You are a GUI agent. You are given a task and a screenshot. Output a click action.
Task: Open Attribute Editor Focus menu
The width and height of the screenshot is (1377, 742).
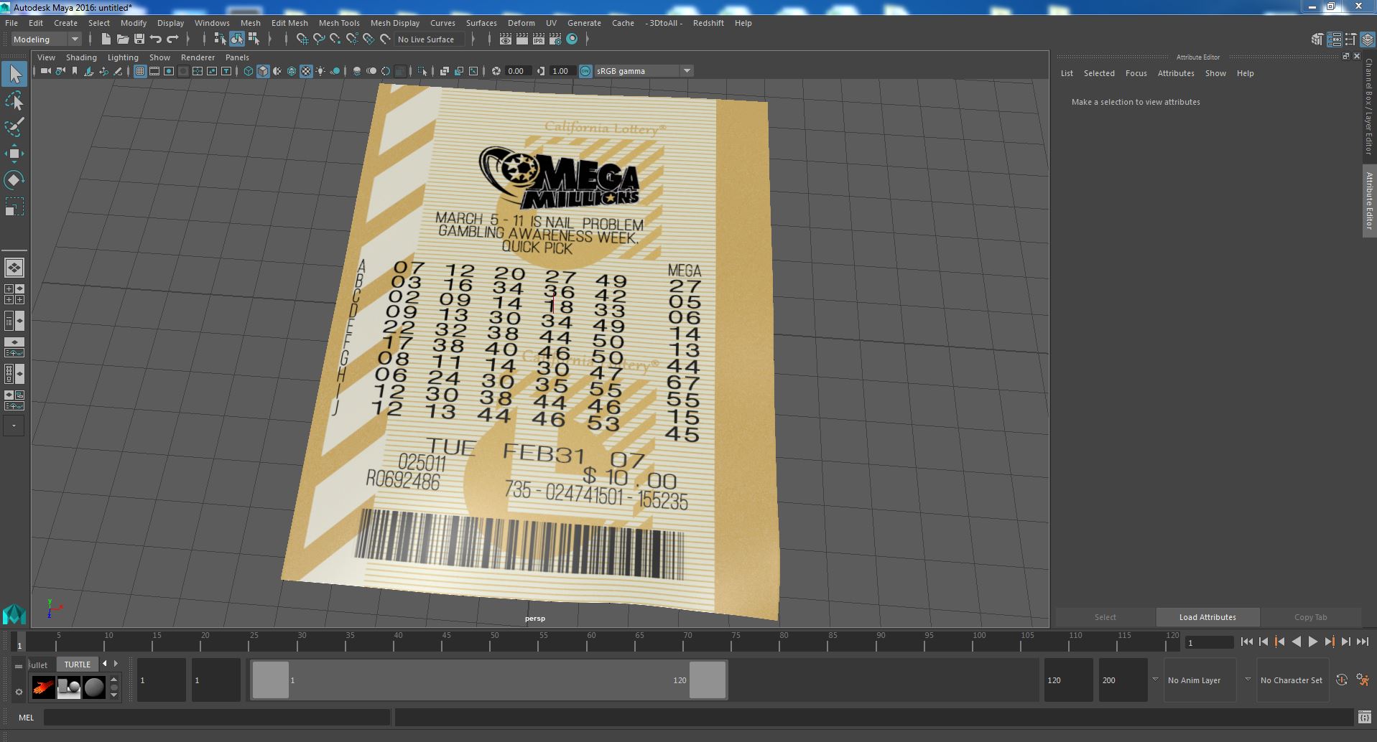tap(1136, 73)
